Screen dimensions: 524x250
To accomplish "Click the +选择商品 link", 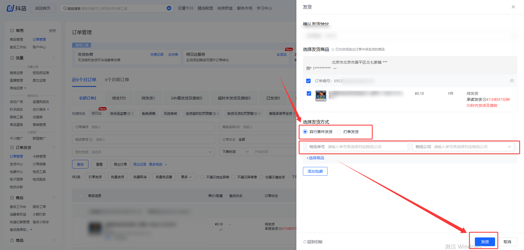I will (315, 158).
